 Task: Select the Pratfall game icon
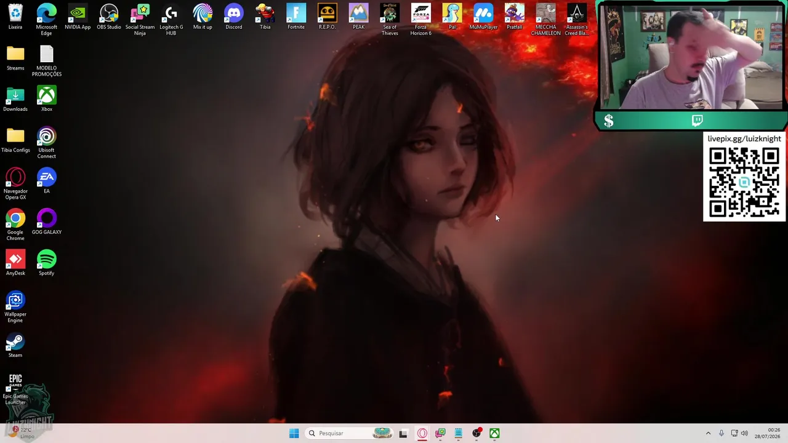pos(515,17)
